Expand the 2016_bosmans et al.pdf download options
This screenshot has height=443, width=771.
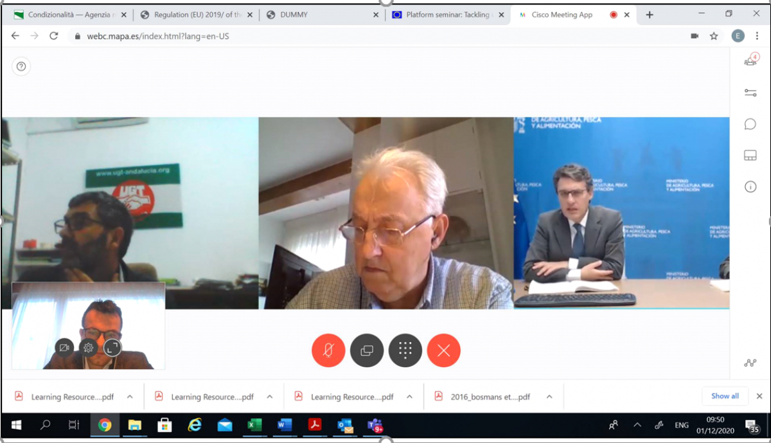[548, 396]
